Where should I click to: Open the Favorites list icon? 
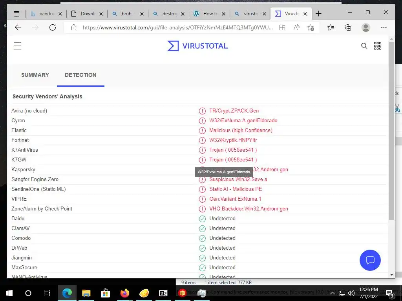click(331, 27)
